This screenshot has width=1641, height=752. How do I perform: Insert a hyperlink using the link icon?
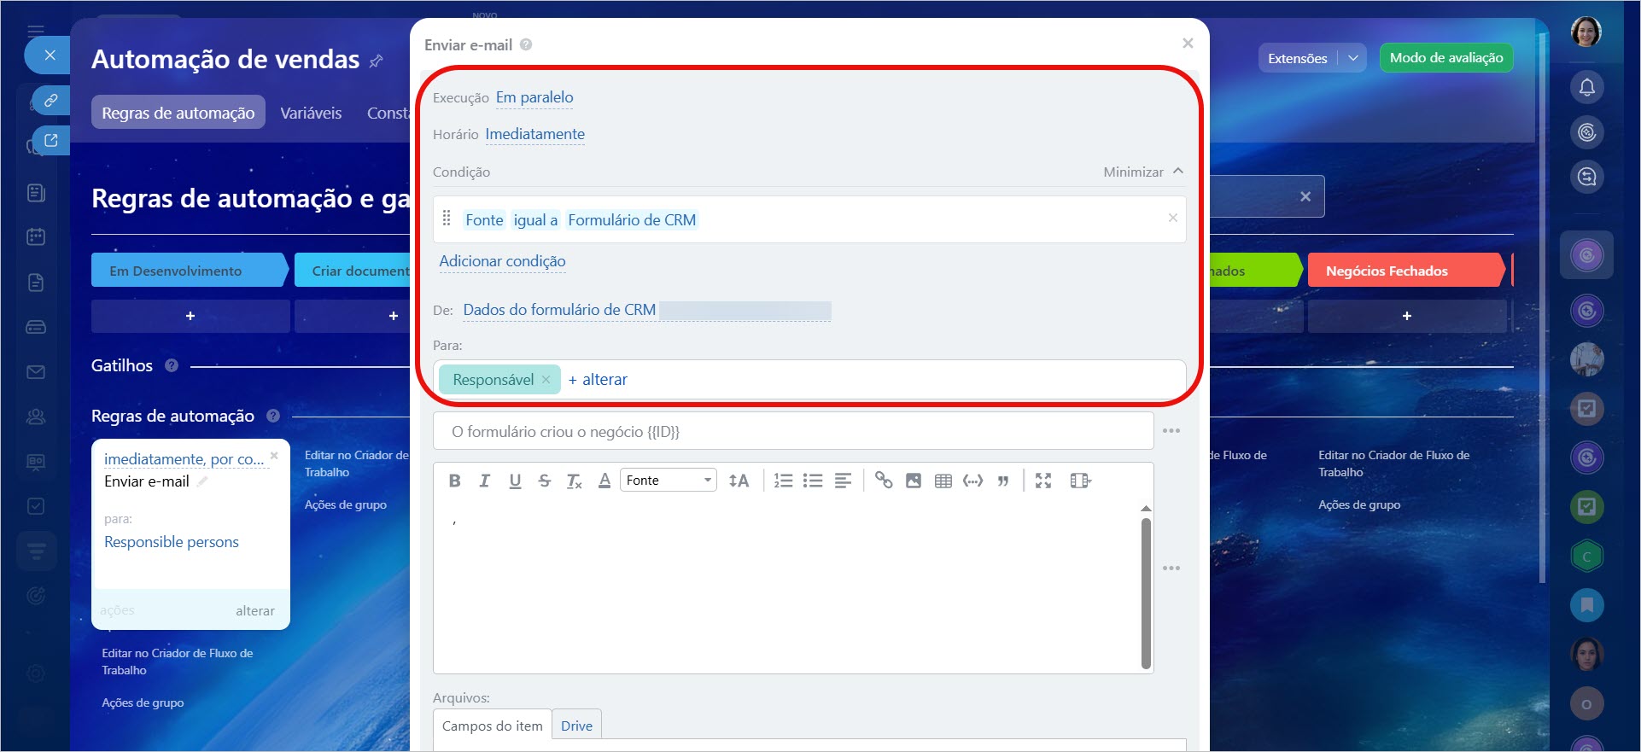tap(884, 481)
